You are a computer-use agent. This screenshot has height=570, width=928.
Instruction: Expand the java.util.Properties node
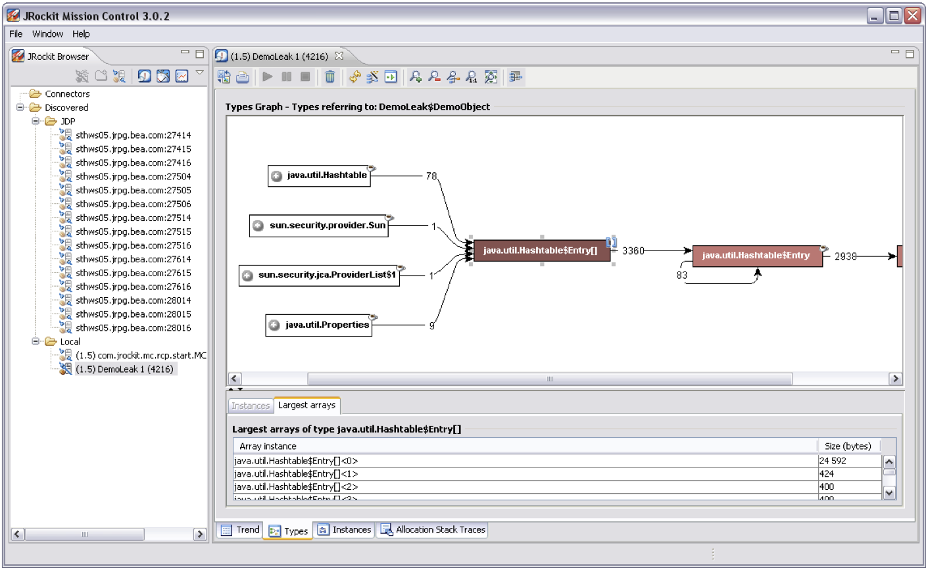coord(274,325)
